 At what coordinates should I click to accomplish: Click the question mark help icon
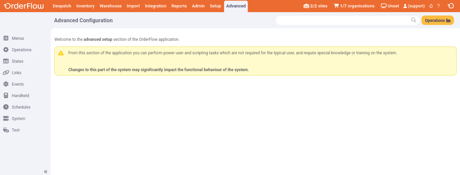[438, 6]
